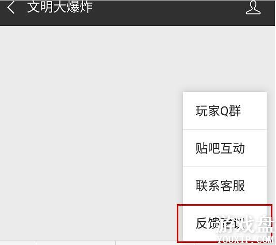
Task: Open 联系客服 to contact support
Action: pos(225,186)
